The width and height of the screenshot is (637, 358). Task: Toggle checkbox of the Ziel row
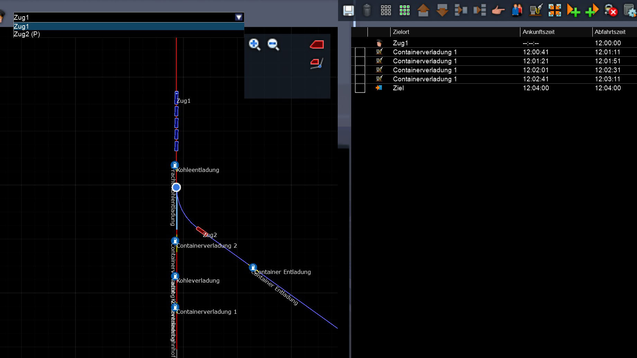coord(360,88)
